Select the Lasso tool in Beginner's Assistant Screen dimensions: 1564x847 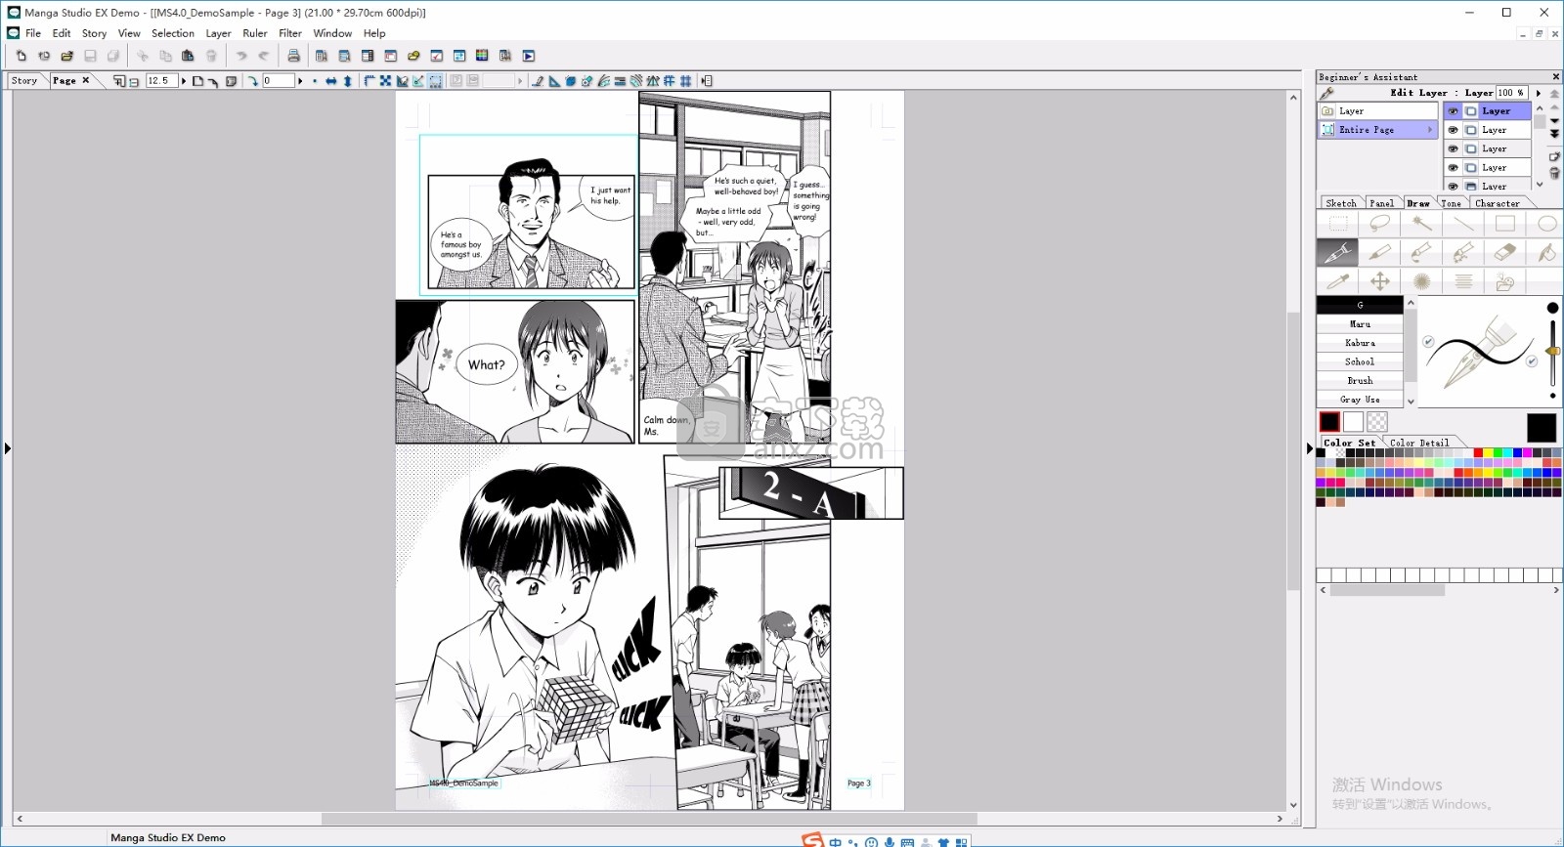point(1379,224)
